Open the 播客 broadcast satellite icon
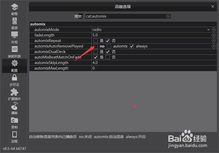 (x=14, y=106)
